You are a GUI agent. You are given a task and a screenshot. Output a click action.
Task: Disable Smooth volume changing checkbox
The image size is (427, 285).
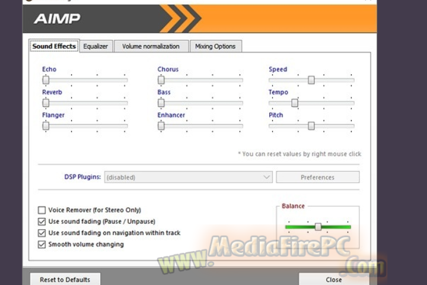[x=42, y=245]
